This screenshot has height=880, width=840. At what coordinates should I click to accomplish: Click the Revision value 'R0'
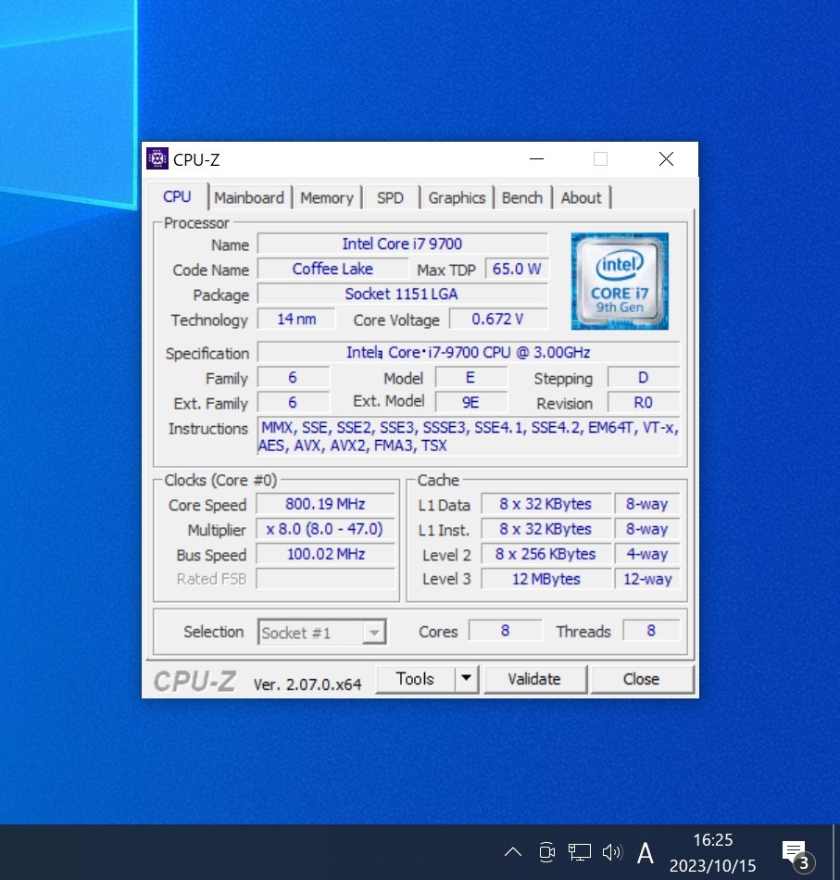(644, 402)
